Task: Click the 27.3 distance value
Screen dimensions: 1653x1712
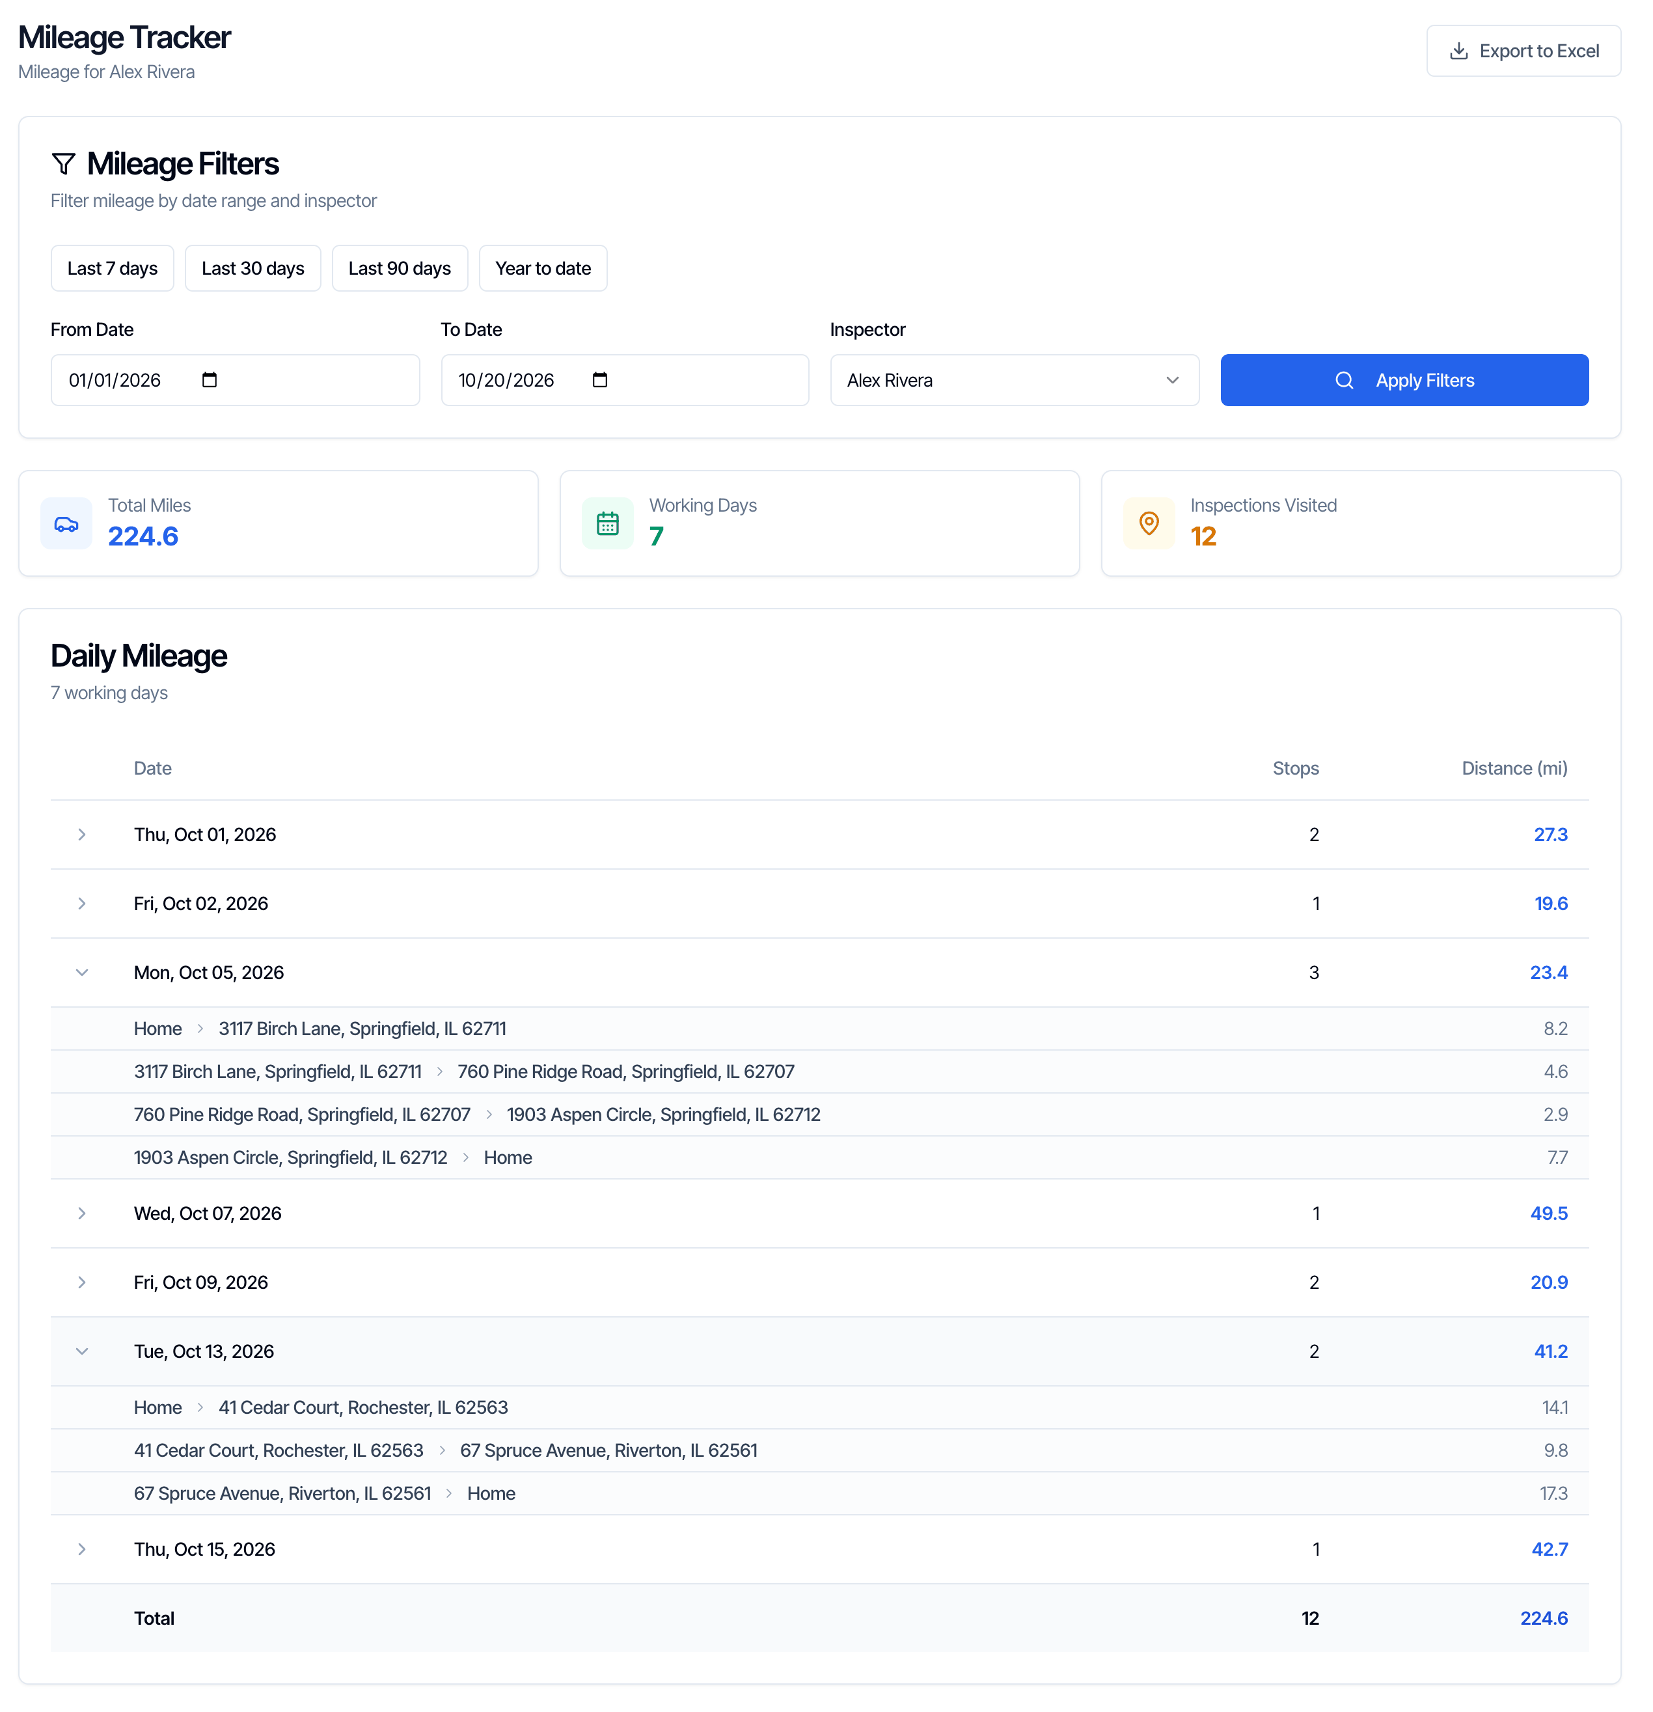Action: (1550, 834)
